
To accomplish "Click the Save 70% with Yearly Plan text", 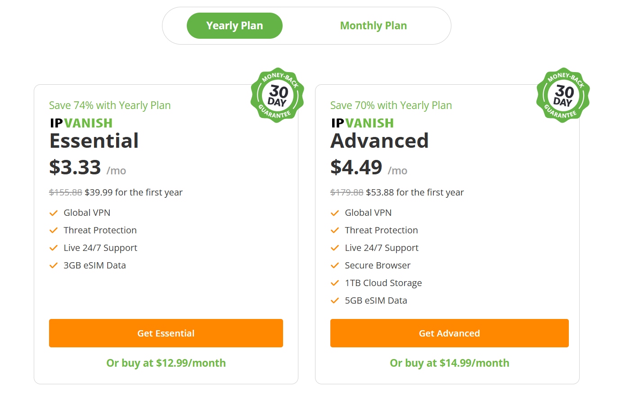I will tap(391, 105).
